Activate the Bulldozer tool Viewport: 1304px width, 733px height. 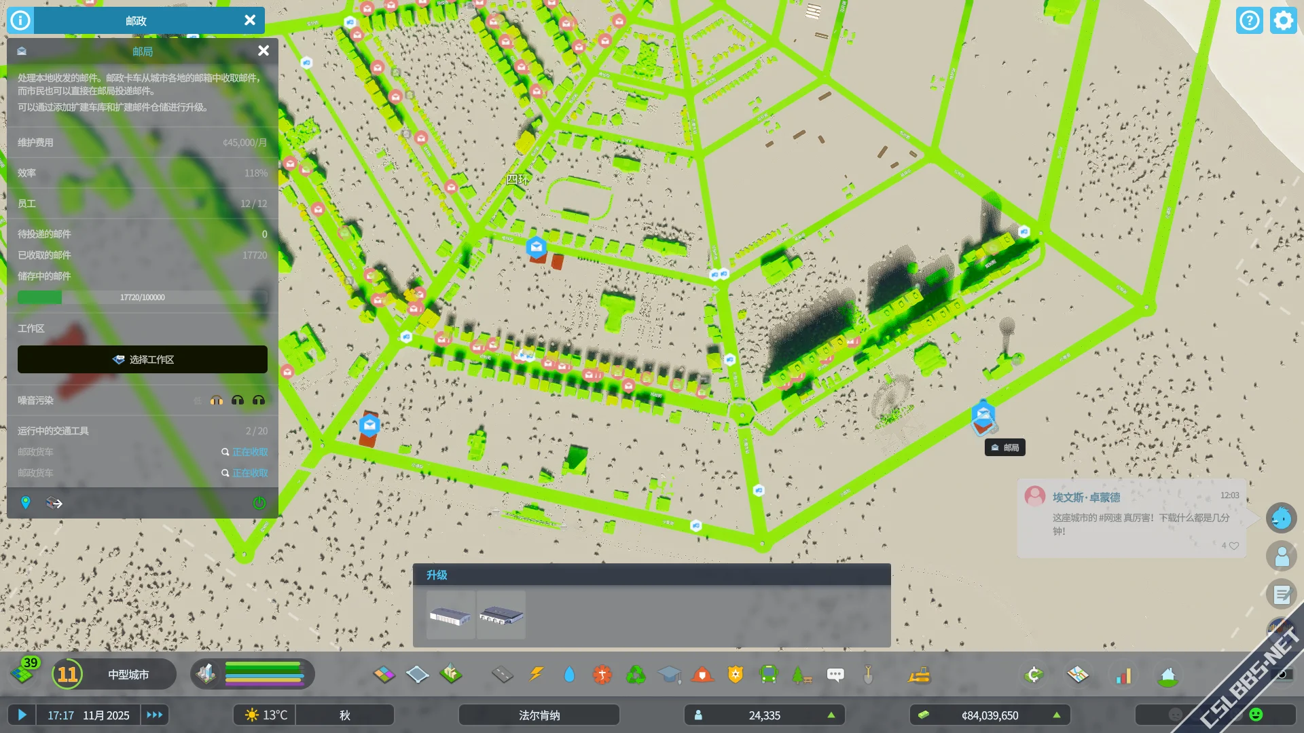(920, 675)
